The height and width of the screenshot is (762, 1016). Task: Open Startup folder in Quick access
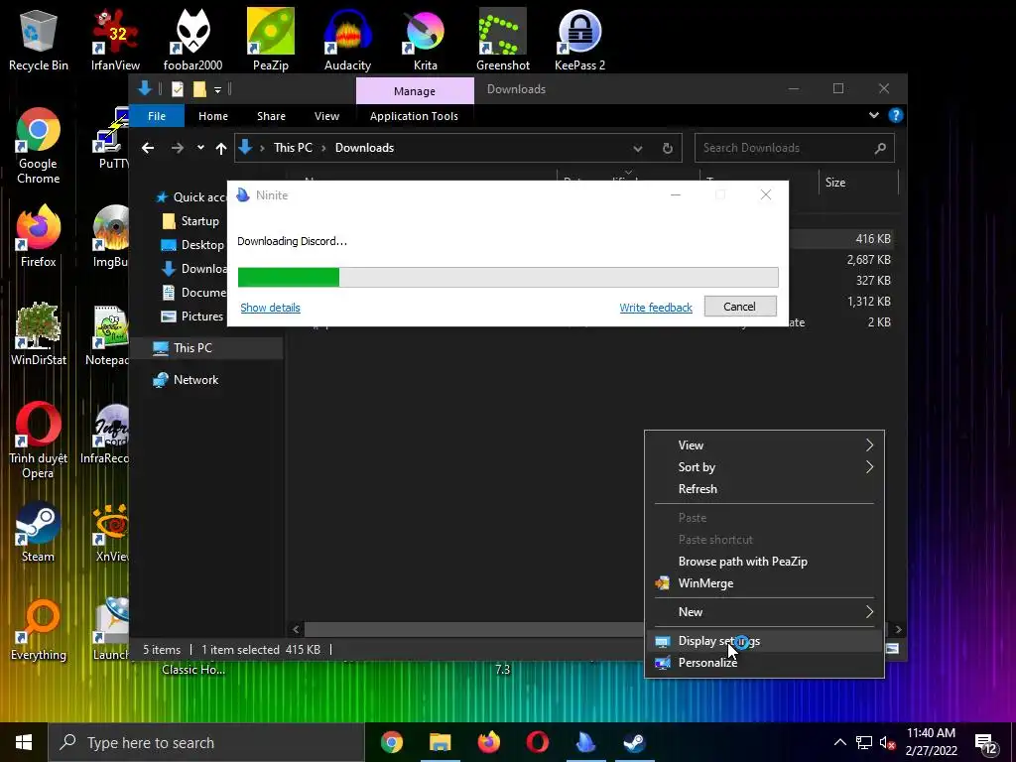[x=199, y=221]
